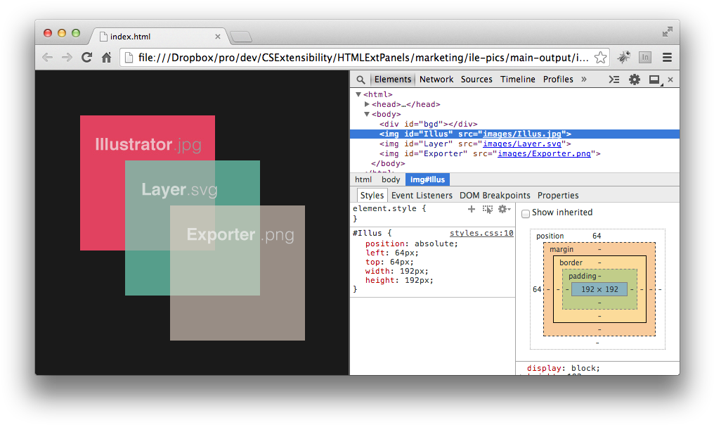Click the DevTools search magnifier icon

(x=361, y=80)
